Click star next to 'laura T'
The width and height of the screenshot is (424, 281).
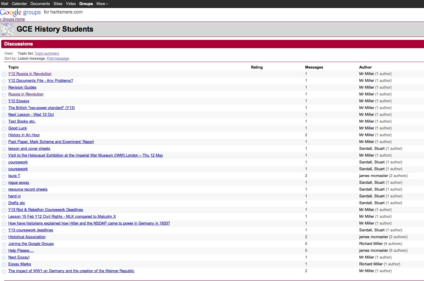click(x=4, y=176)
